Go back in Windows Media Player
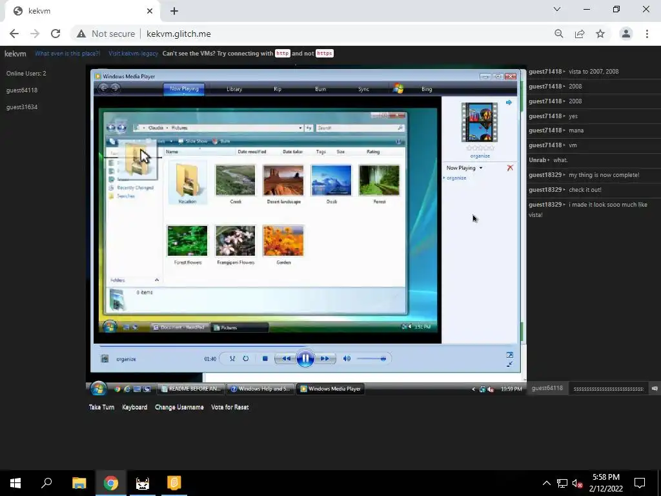The height and width of the screenshot is (496, 661). click(103, 88)
